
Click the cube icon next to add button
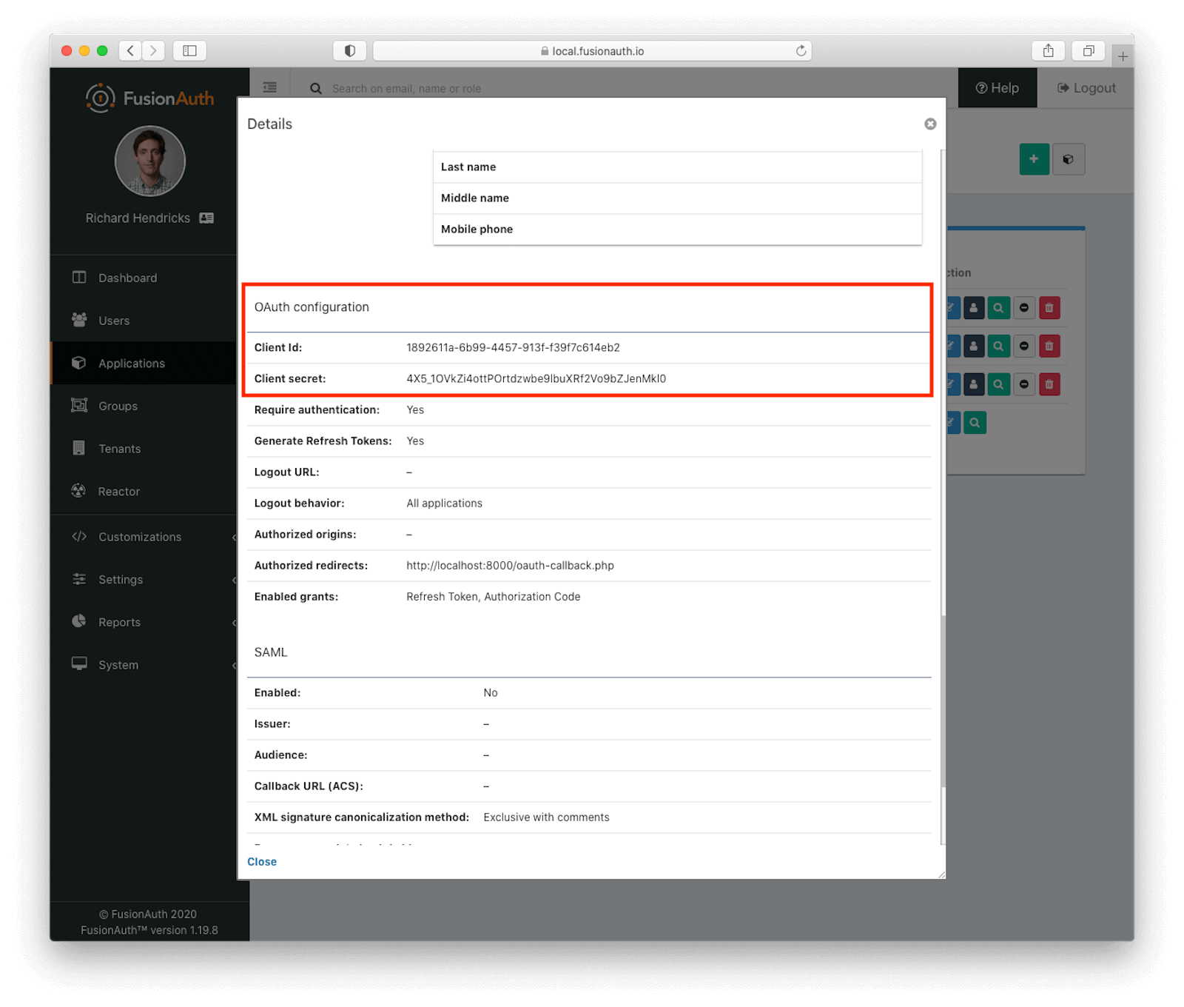tap(1068, 159)
